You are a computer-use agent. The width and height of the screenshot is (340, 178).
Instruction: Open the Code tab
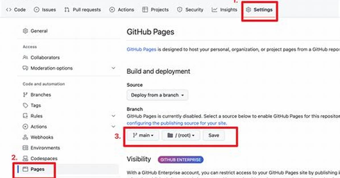point(16,10)
